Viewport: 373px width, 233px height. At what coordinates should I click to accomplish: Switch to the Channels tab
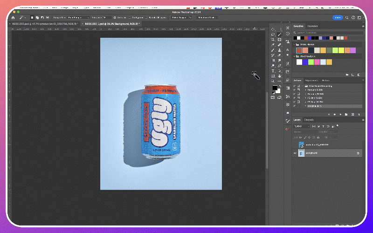pyautogui.click(x=309, y=120)
